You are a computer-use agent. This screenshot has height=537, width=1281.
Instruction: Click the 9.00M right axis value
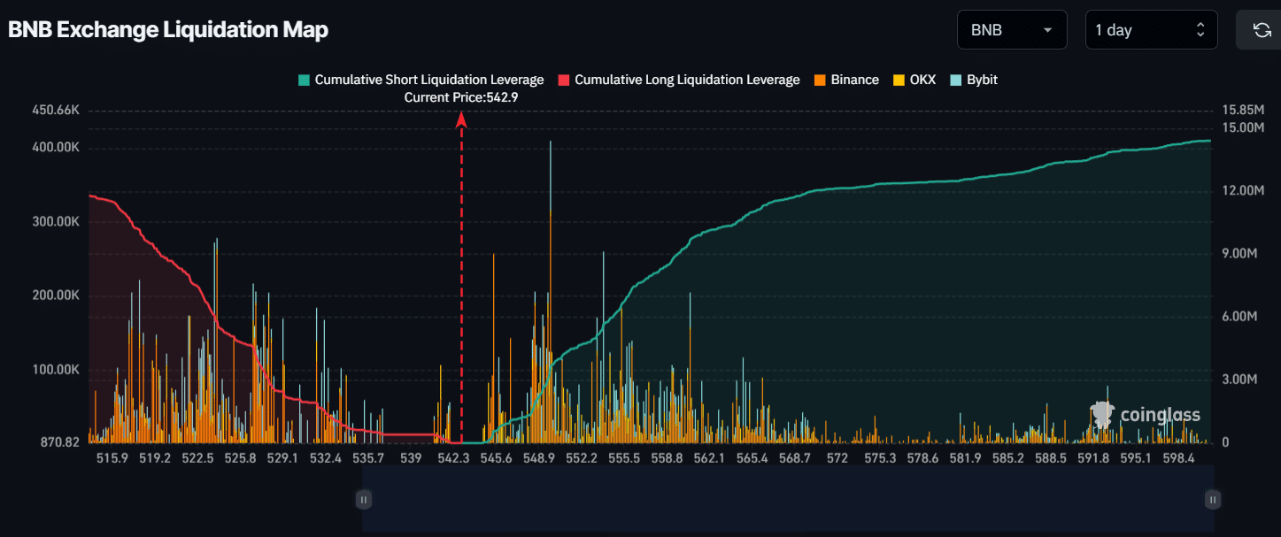(1239, 254)
